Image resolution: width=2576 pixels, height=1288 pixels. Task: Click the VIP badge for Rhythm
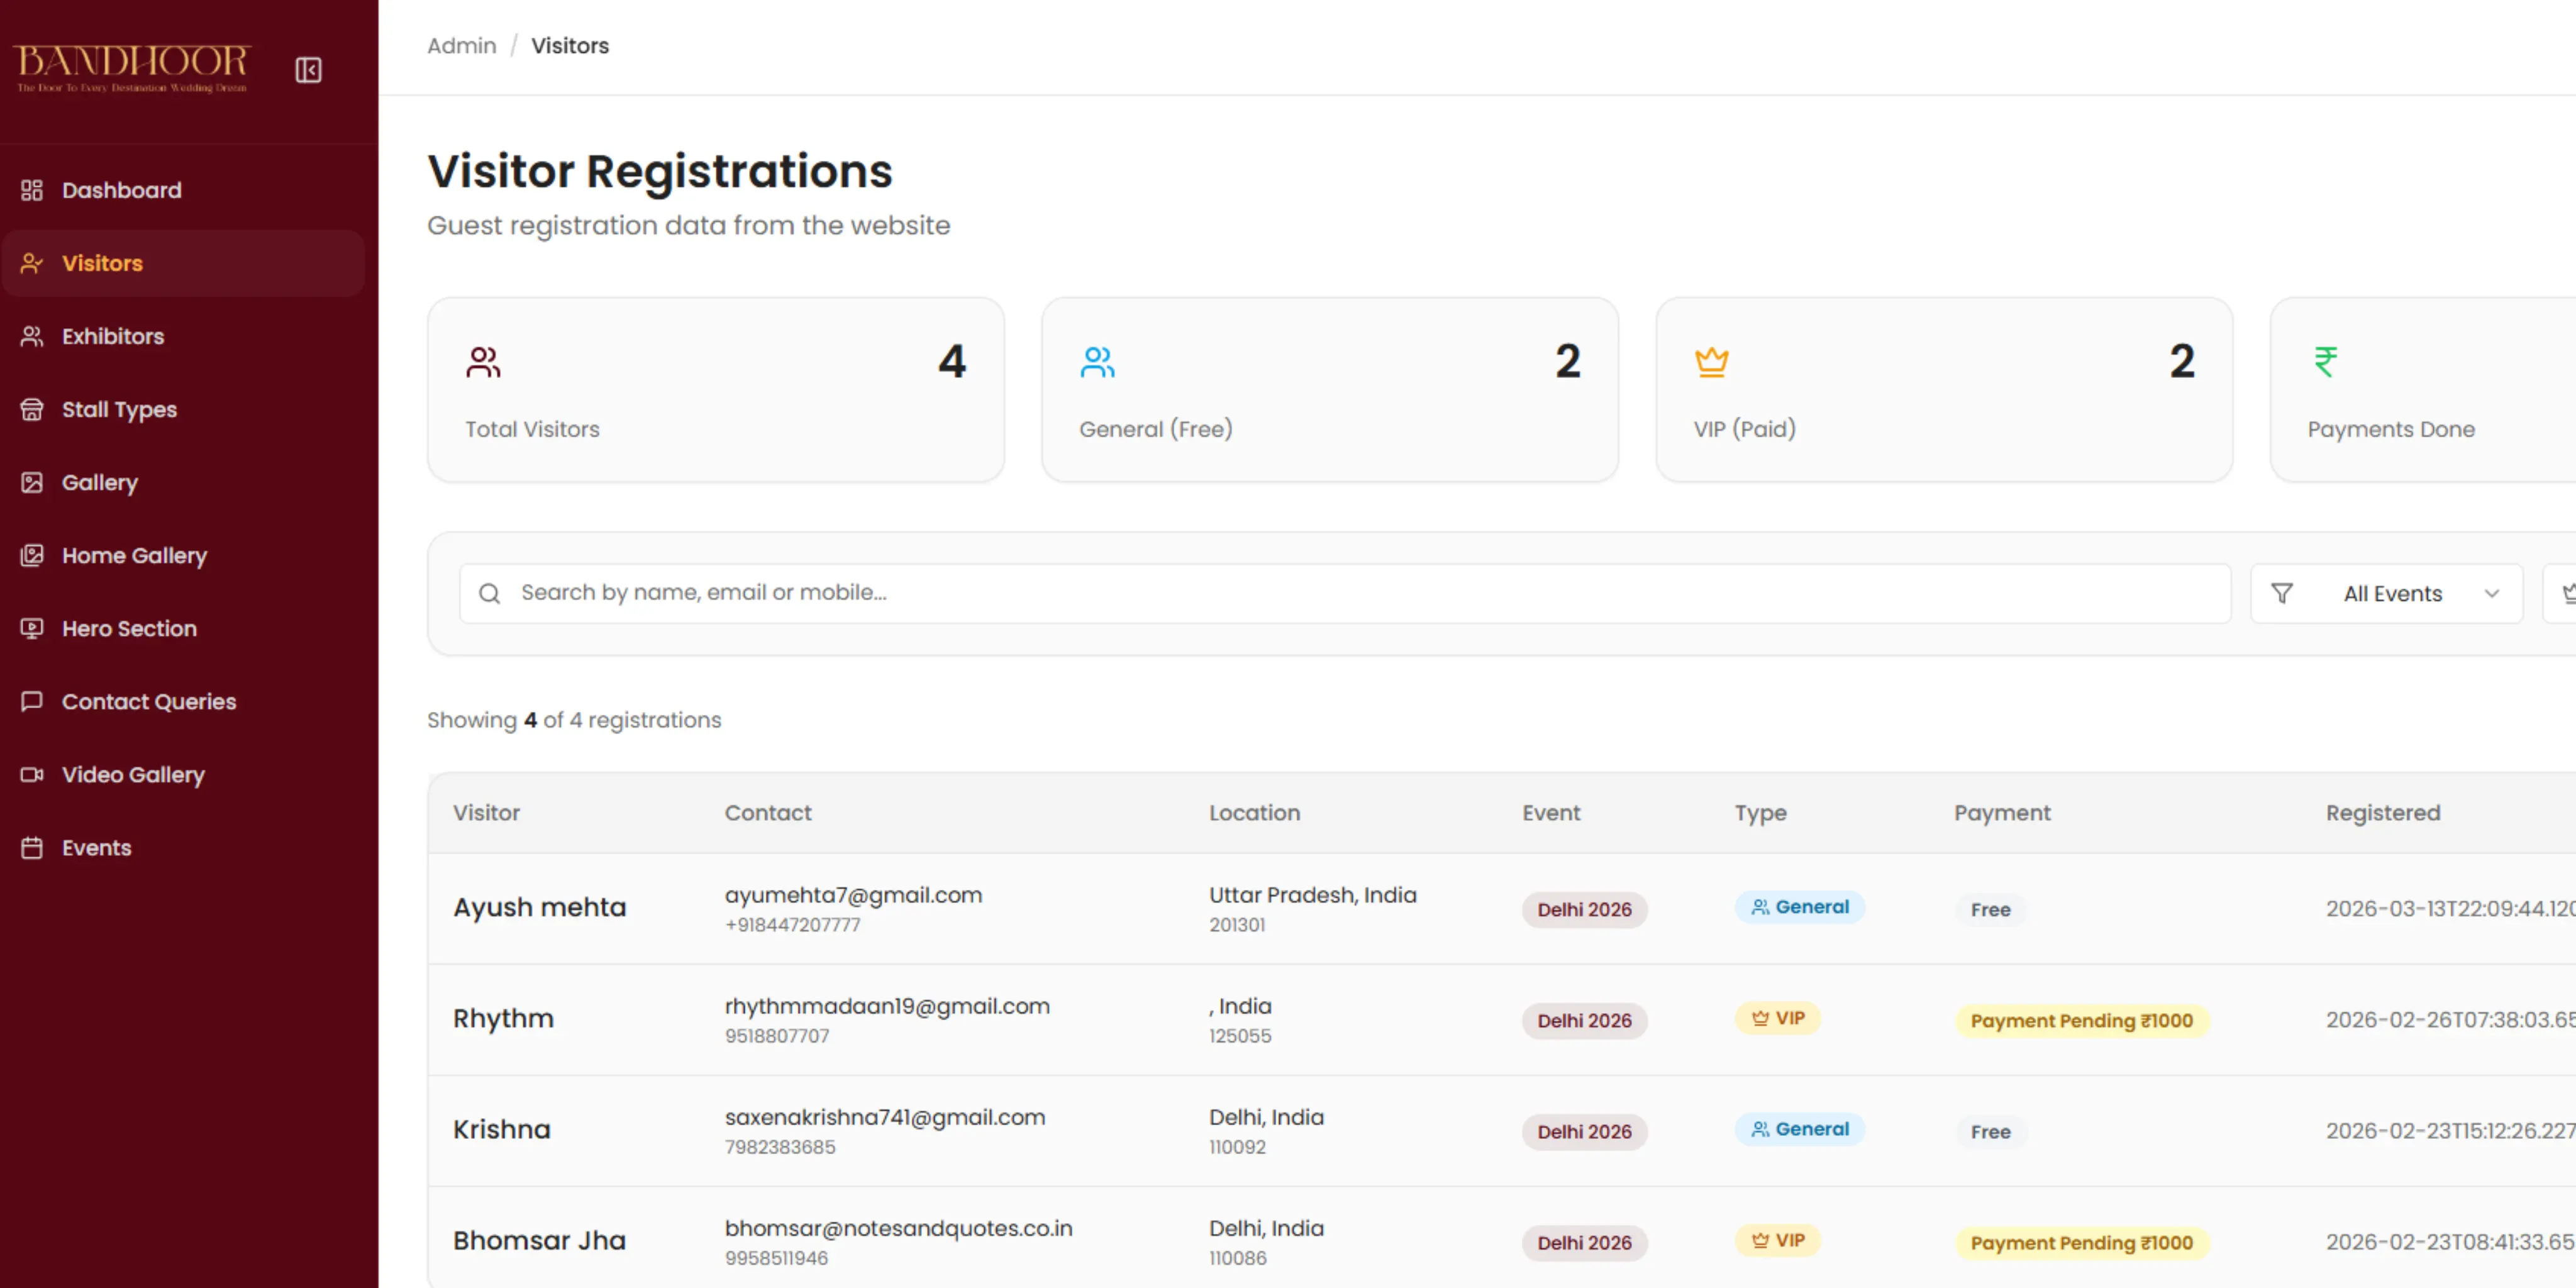tap(1777, 1018)
